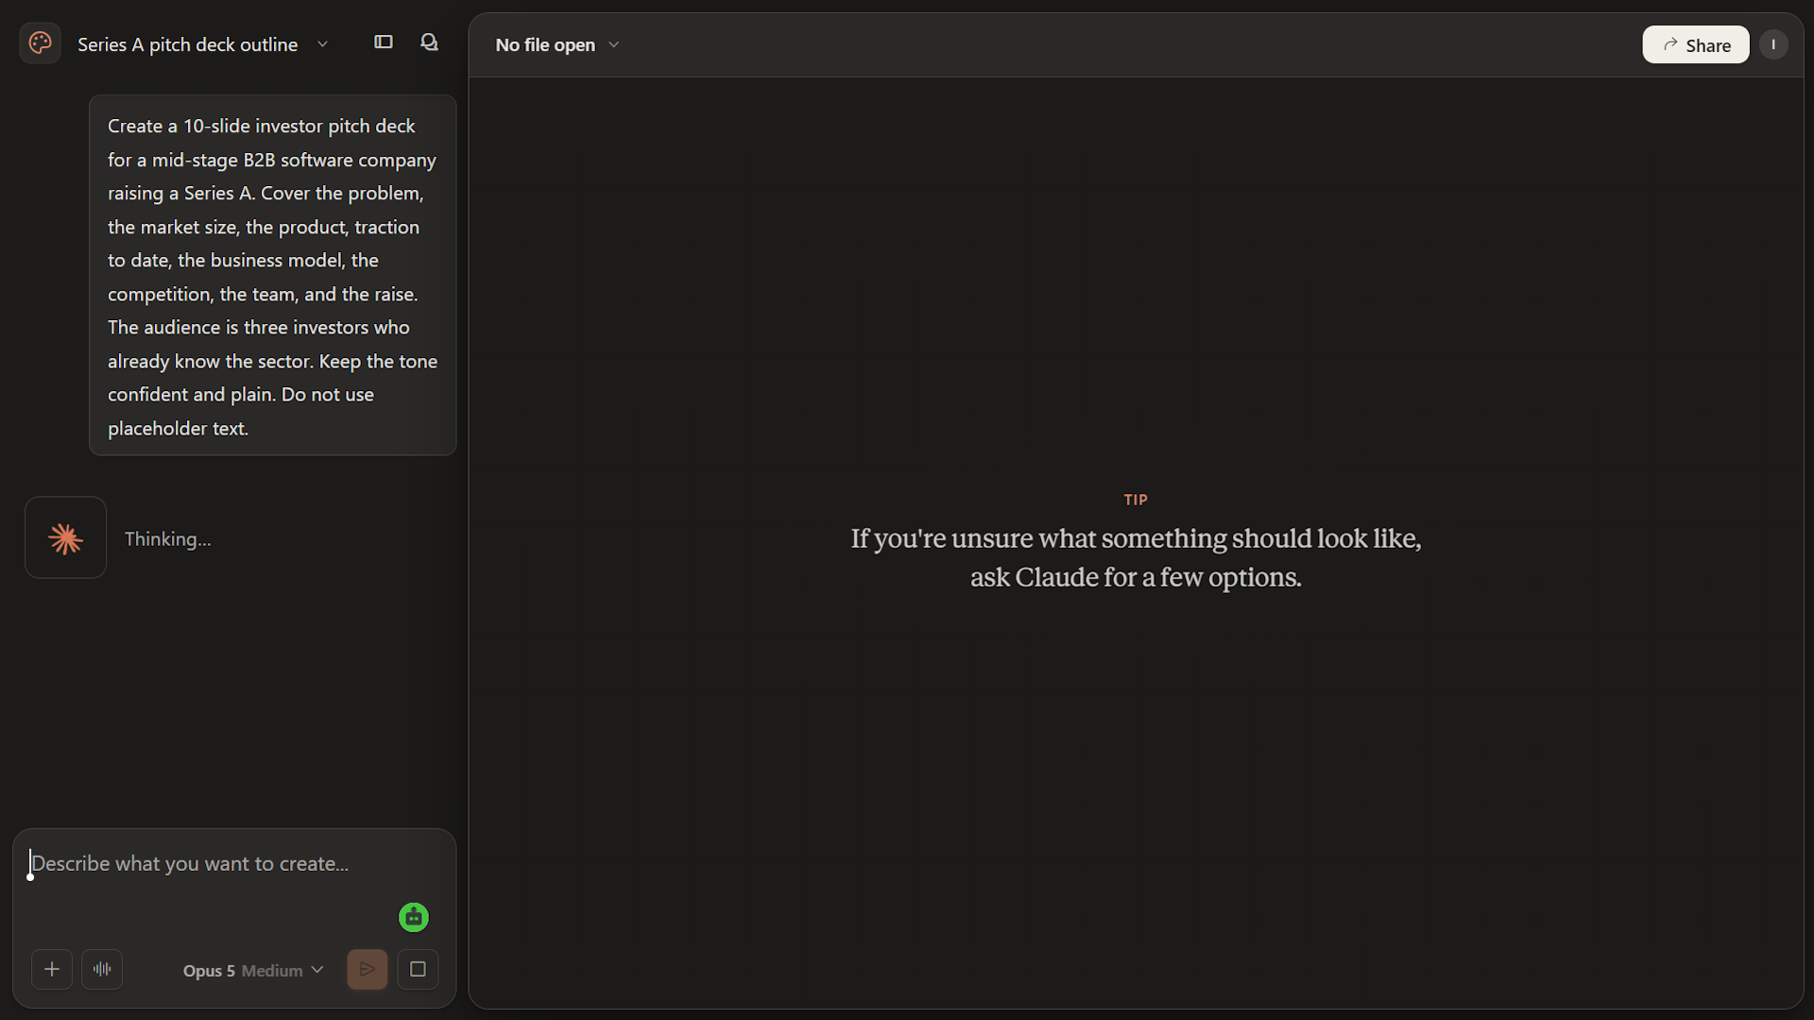Open the user avatar menu
1814x1020 pixels.
point(1773,44)
